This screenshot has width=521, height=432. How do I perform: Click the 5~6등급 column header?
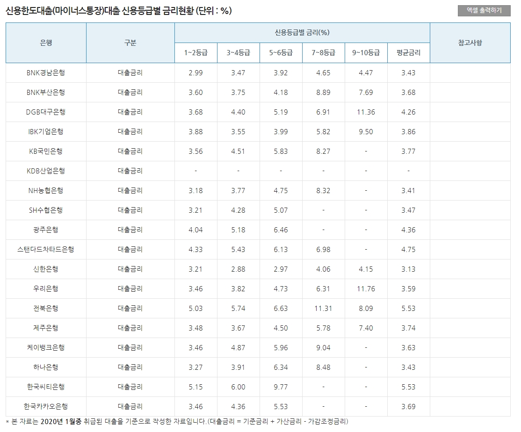click(281, 53)
